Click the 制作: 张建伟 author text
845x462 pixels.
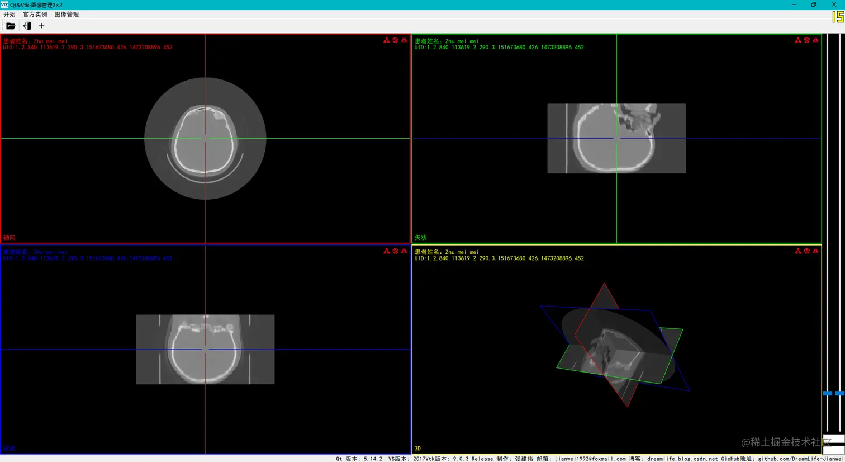click(515, 459)
